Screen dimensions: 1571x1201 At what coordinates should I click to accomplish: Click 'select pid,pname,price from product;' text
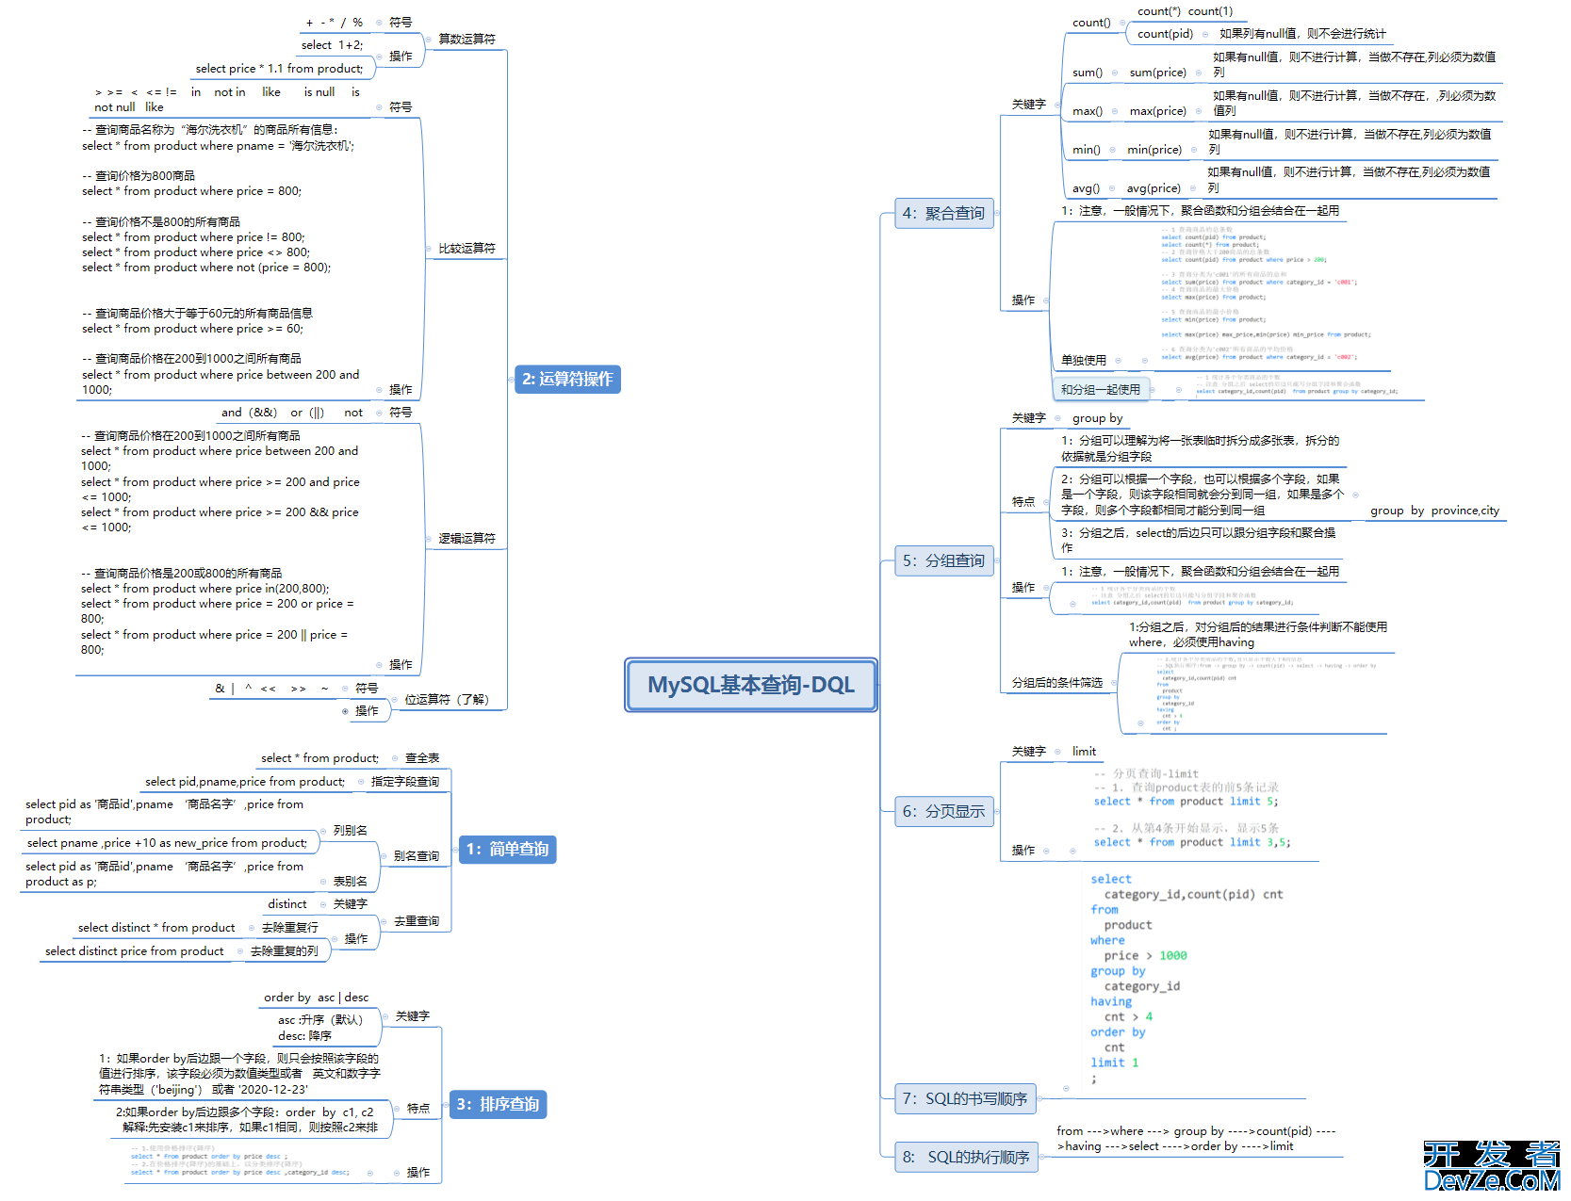245,782
